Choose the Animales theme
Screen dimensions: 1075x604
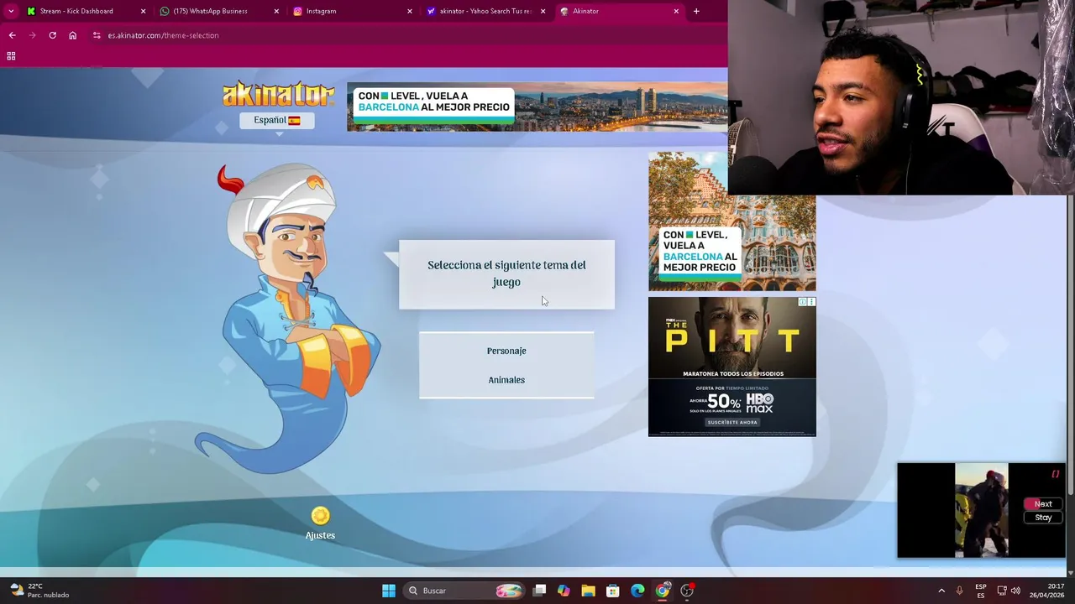[x=506, y=380]
